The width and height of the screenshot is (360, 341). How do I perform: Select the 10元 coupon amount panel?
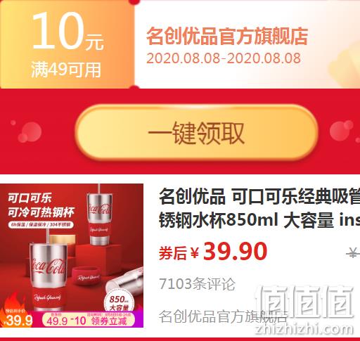pyautogui.click(x=67, y=44)
